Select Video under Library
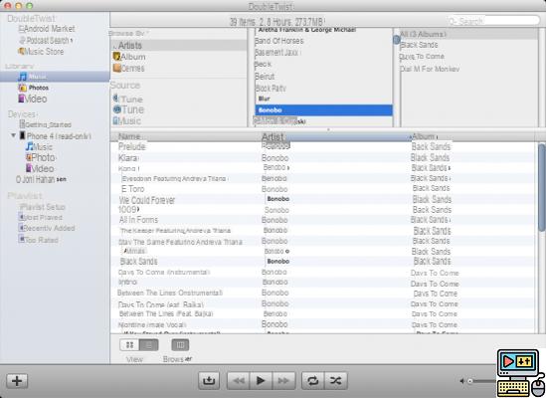Image resolution: width=546 pixels, height=398 pixels. 33,99
